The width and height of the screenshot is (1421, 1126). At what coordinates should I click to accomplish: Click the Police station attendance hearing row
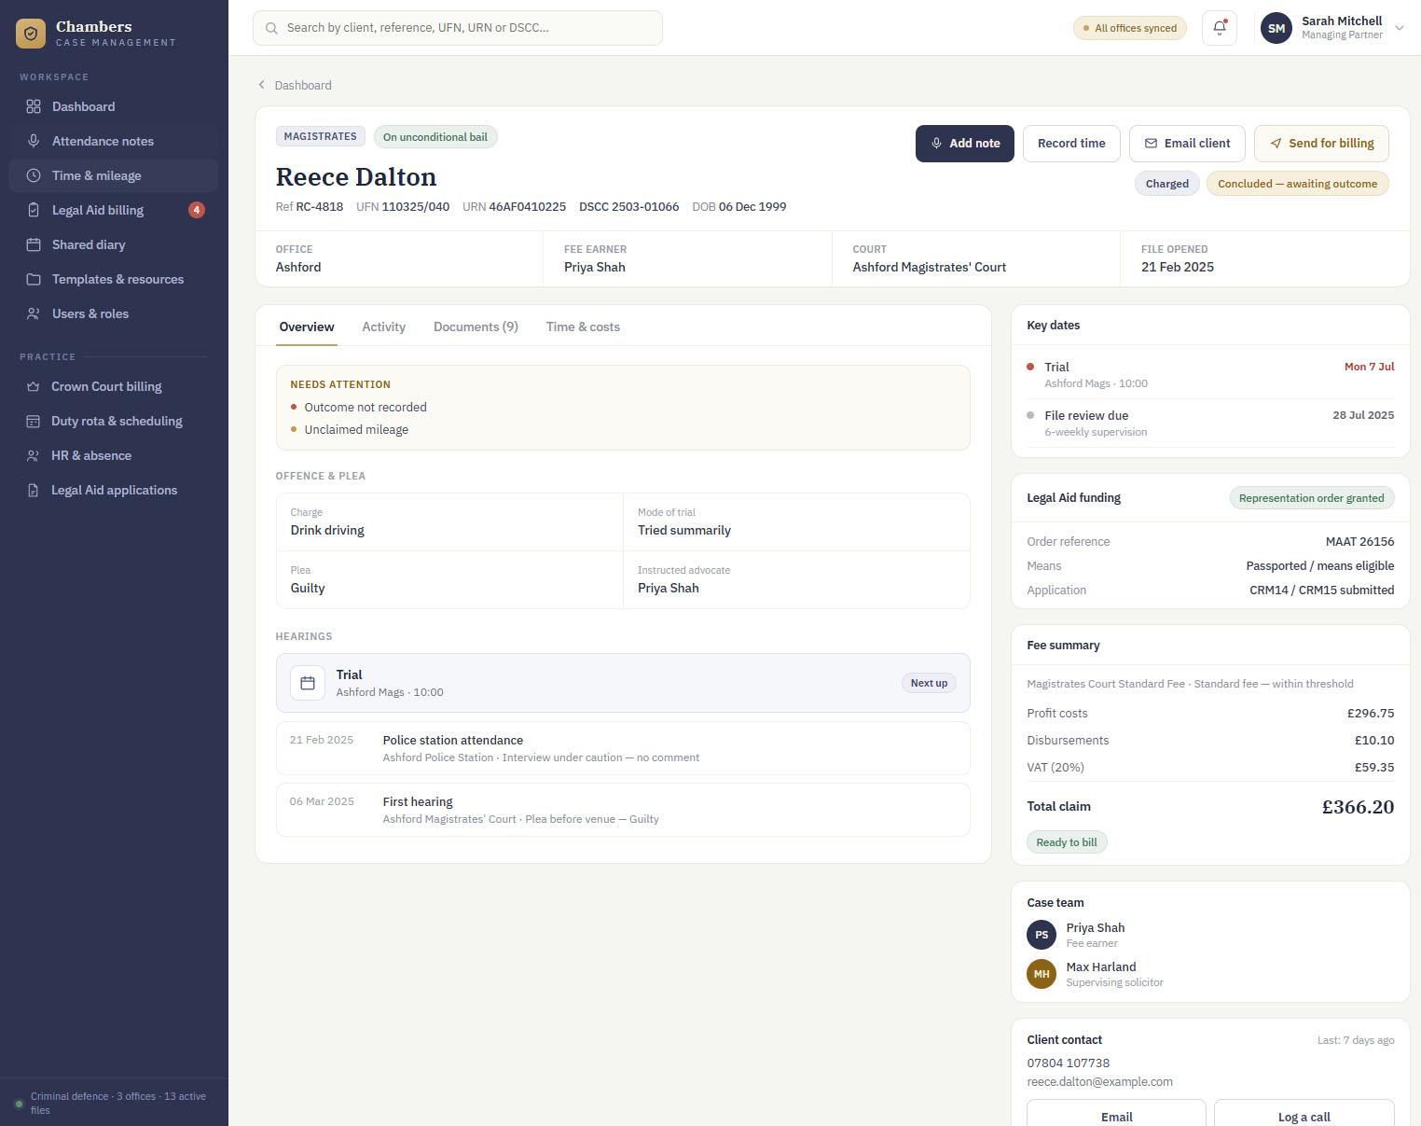click(x=623, y=748)
